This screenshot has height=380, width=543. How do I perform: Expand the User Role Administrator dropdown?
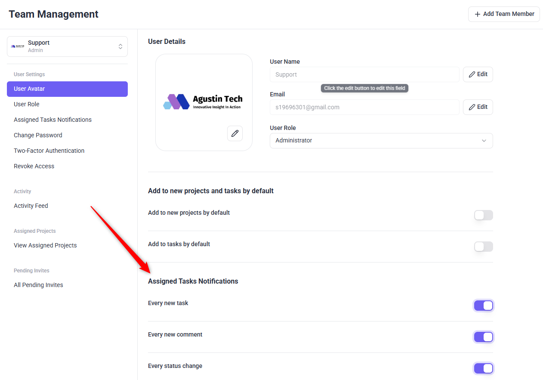click(381, 141)
